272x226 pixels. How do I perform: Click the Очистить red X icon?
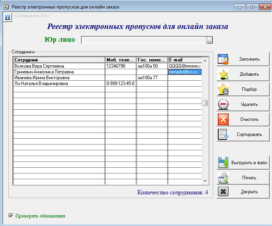point(223,119)
